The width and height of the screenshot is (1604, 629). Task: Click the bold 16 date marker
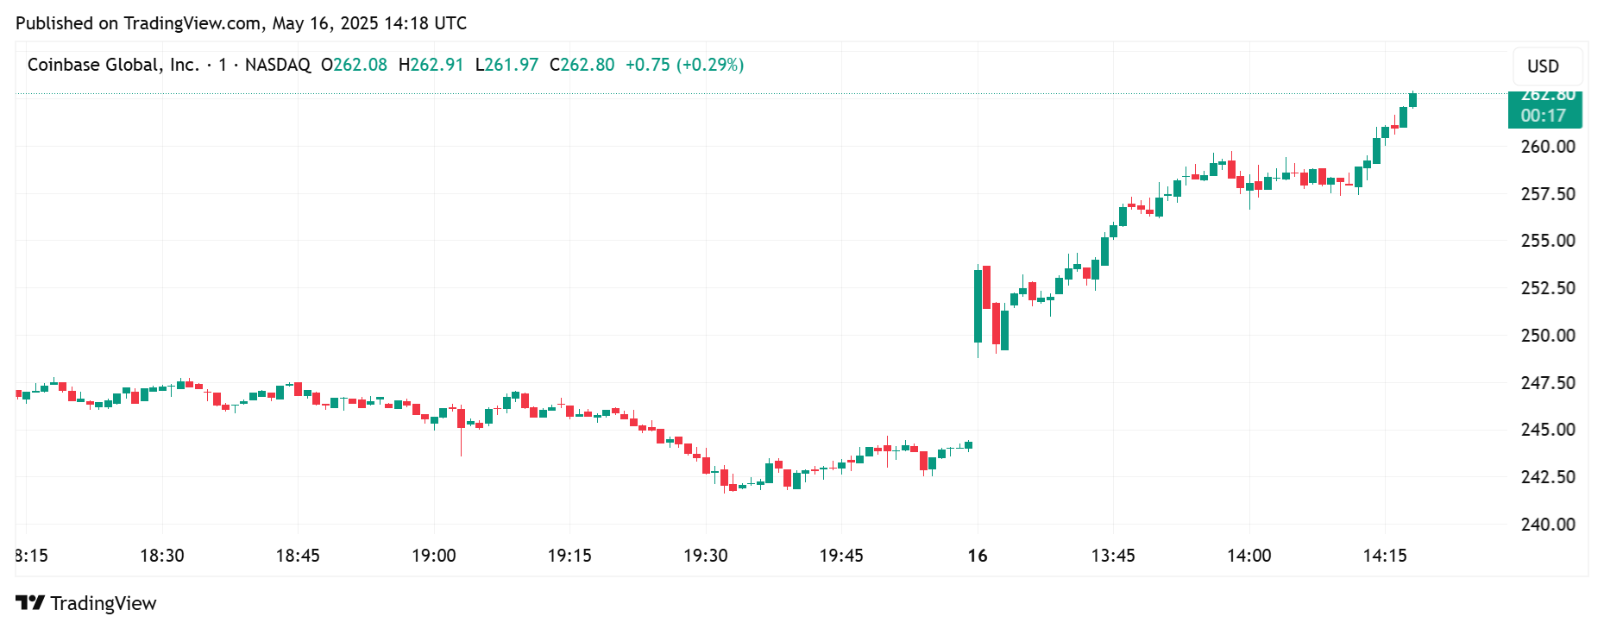point(978,556)
